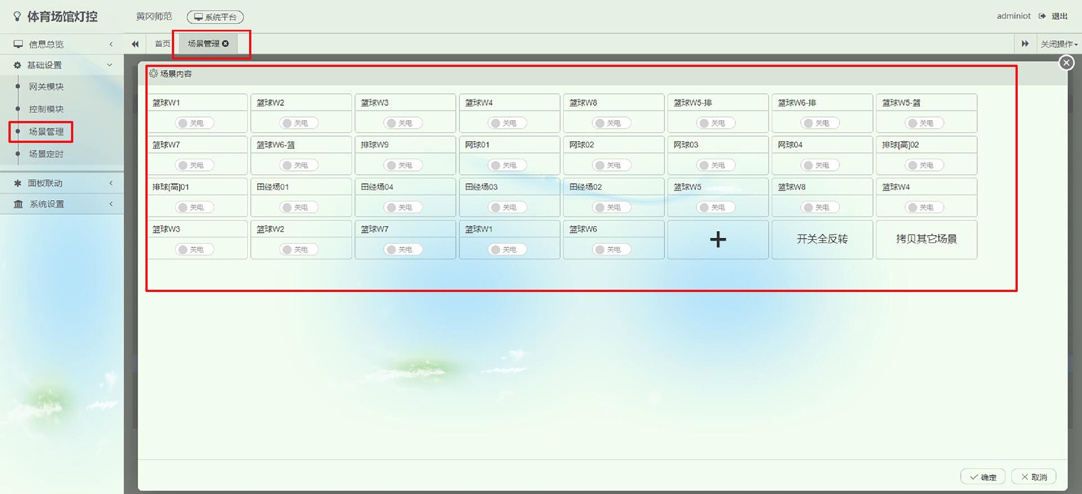Click the 确定 confirm button
Image resolution: width=1082 pixels, height=494 pixels.
tap(982, 477)
